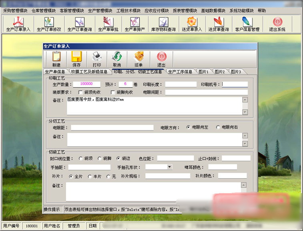
Task: Click 色位距 input field
Action: coord(175,158)
